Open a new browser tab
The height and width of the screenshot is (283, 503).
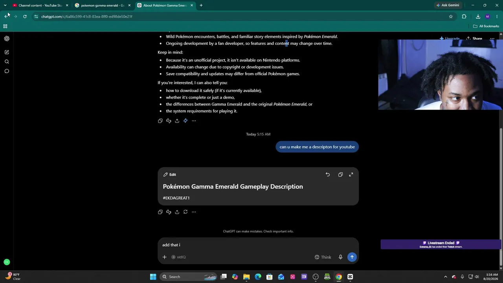coord(201,6)
